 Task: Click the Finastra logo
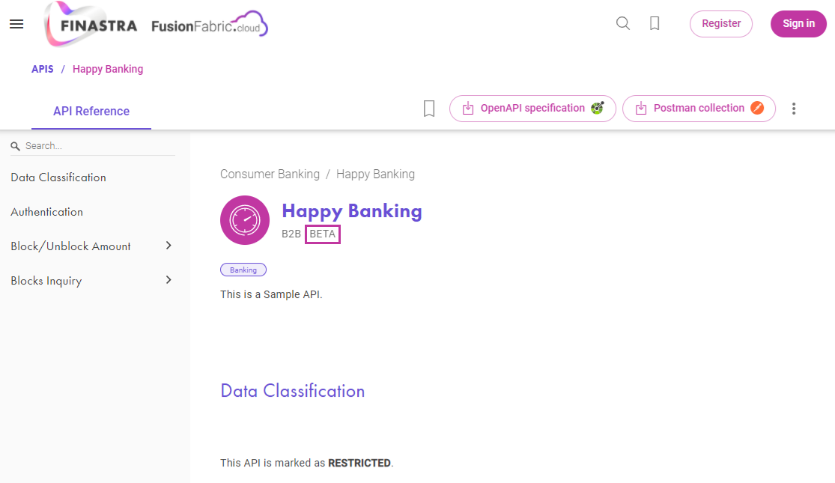pyautogui.click(x=91, y=24)
